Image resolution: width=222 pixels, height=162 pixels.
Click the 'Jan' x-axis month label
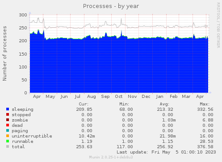coord(159,97)
